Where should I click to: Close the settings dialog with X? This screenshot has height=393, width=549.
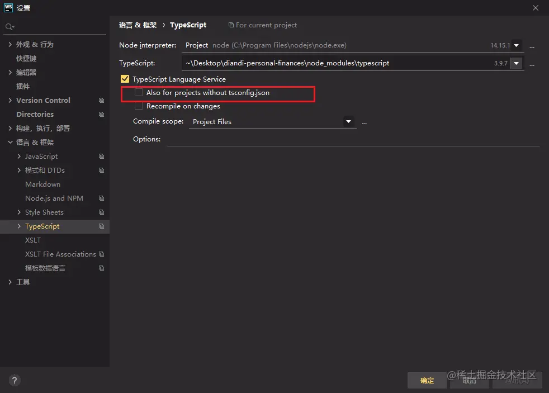coord(536,8)
